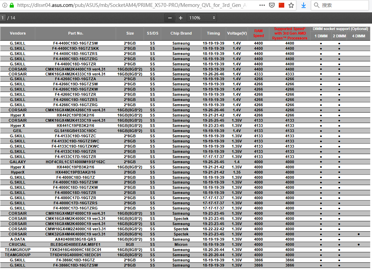The width and height of the screenshot is (372, 269).
Task: Select part number F4-4266C19D-16GTZA
Action: pyautogui.click(x=75, y=79)
